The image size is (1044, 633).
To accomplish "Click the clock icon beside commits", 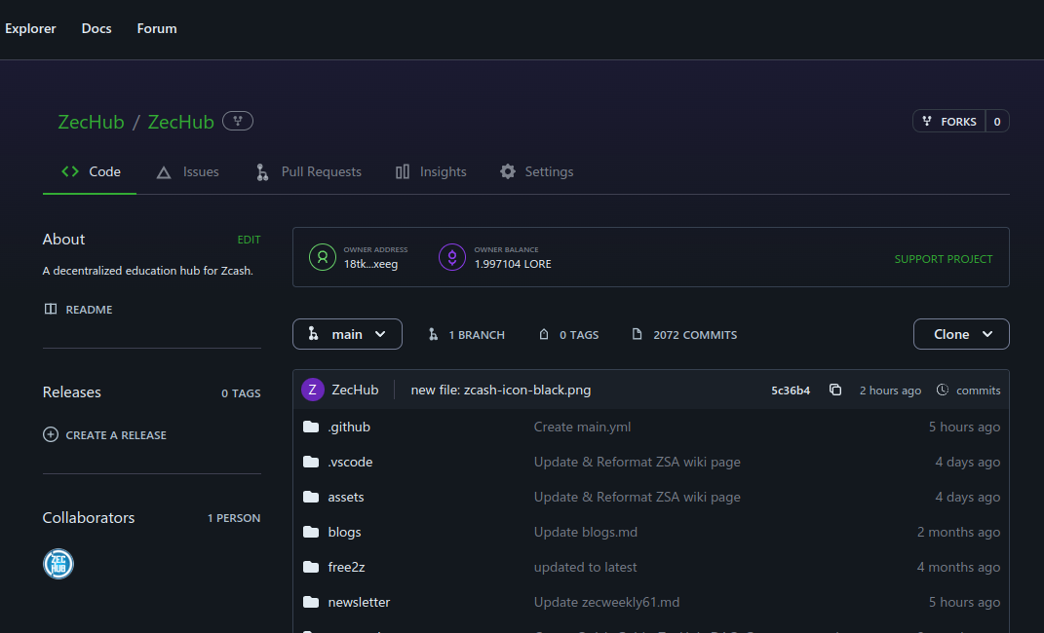I will [942, 390].
